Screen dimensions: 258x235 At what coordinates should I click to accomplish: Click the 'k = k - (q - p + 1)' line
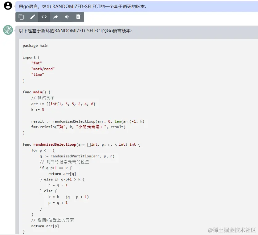click(x=68, y=197)
